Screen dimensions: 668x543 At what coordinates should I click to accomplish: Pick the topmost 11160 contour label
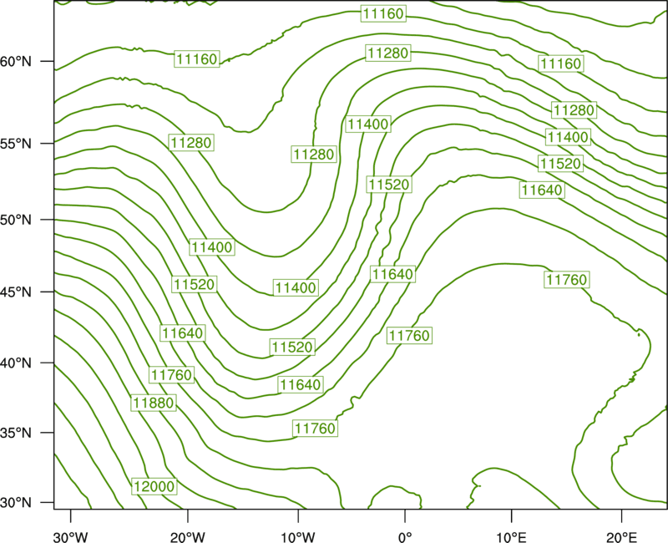(383, 13)
